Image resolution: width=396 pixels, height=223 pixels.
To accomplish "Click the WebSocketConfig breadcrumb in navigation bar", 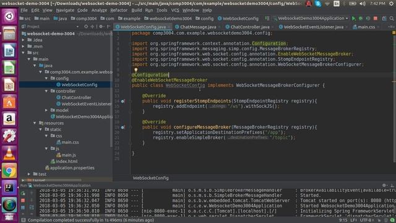I will pos(238,19).
